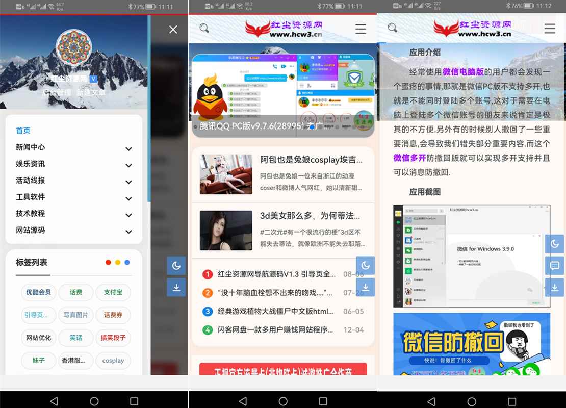Click the blue dot beside 标签列表

click(127, 263)
